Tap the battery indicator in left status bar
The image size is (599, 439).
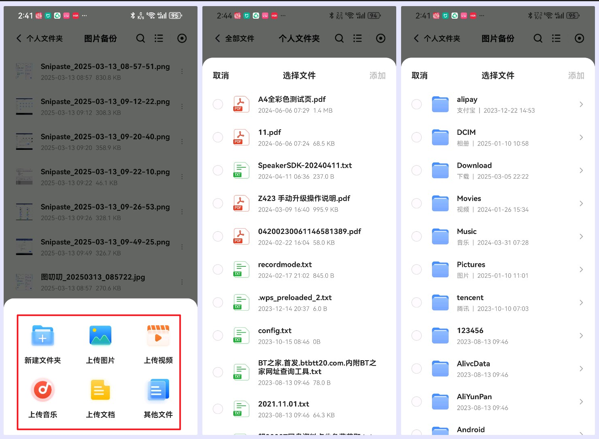tap(176, 15)
